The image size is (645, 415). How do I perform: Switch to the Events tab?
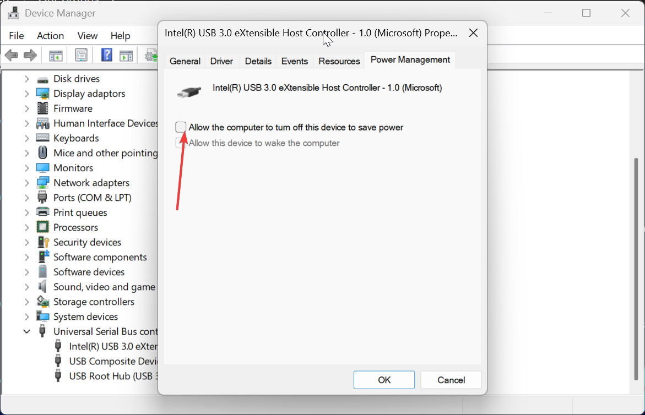[295, 61]
